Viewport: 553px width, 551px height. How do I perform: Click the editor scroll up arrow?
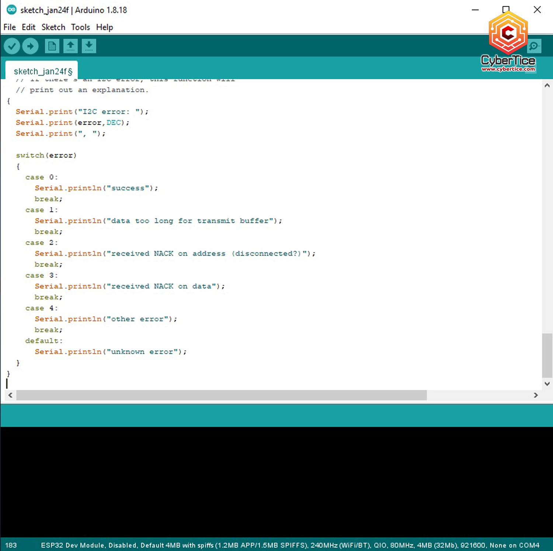tap(547, 86)
